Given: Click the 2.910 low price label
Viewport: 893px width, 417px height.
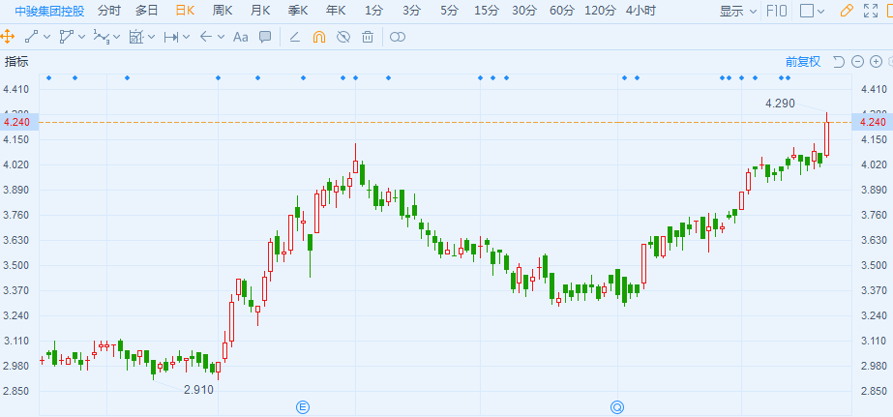Looking at the screenshot, I should tap(198, 390).
